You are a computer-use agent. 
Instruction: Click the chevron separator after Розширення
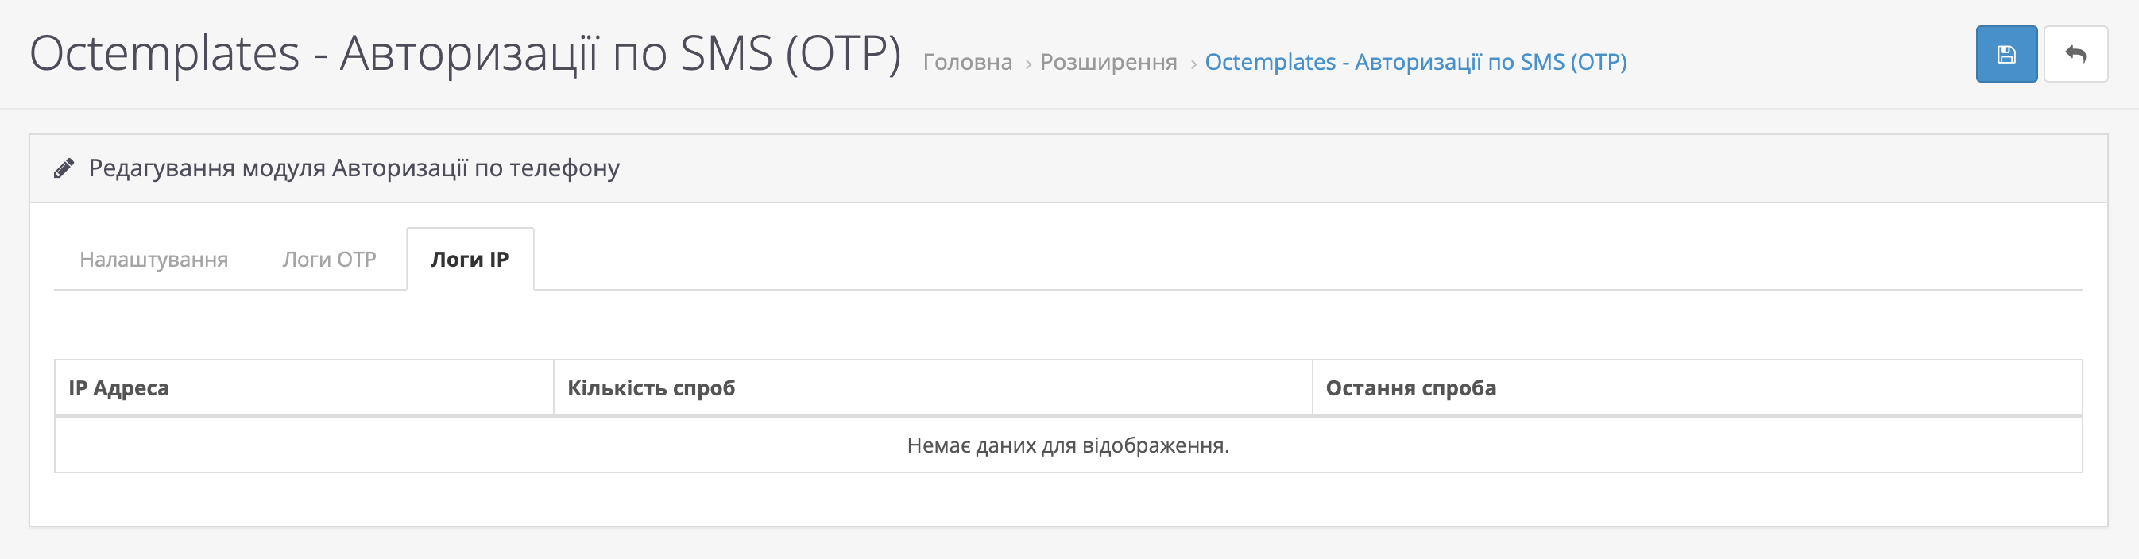1193,64
